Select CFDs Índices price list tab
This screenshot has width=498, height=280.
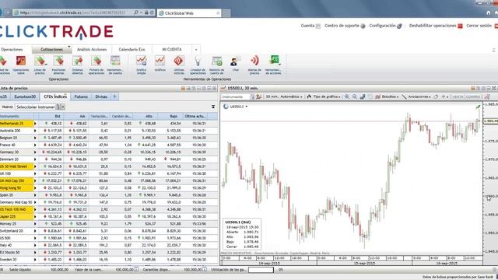tap(55, 96)
